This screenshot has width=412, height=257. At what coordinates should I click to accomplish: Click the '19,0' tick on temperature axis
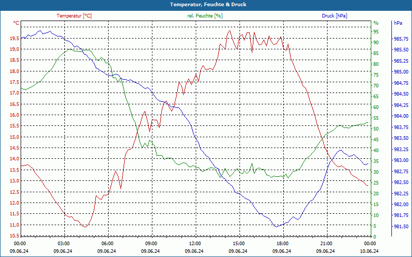14,49
